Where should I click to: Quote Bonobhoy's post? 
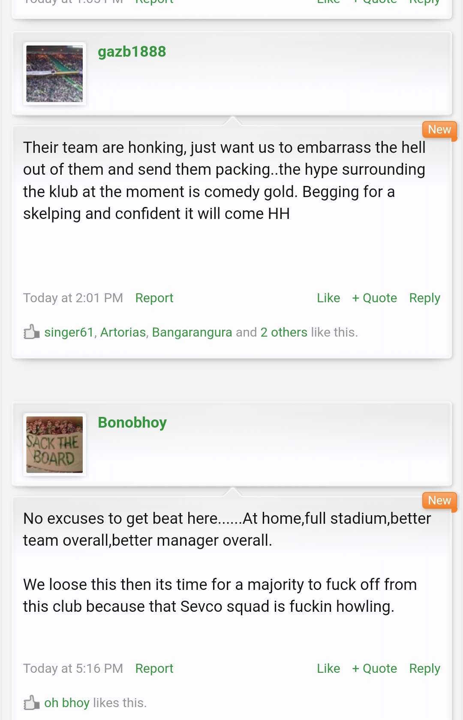tap(375, 668)
